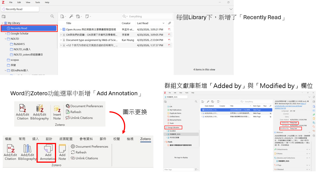Expand the booklist group library

[166, 131]
